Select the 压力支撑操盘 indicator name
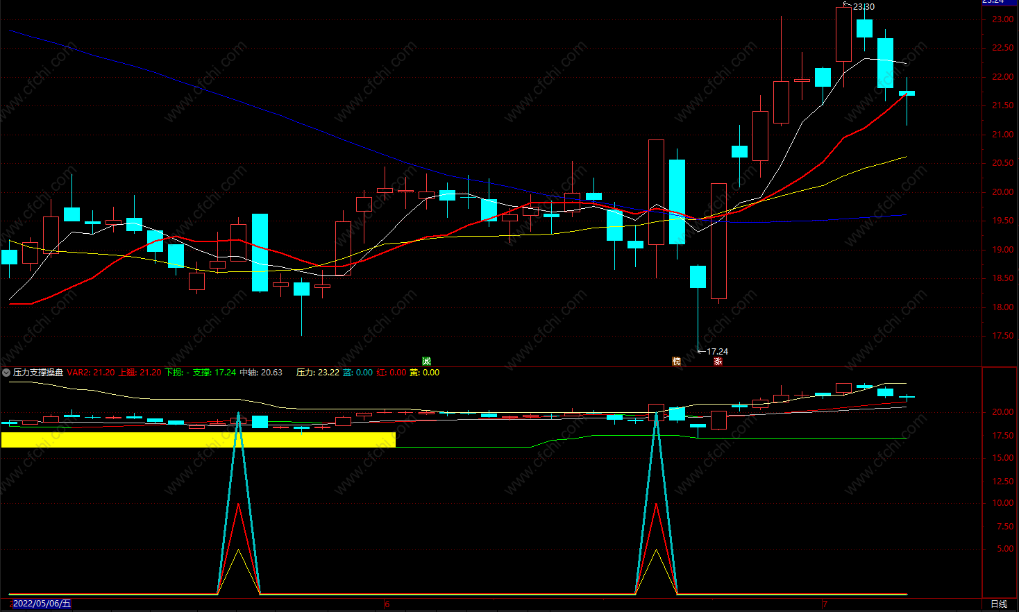 38,373
